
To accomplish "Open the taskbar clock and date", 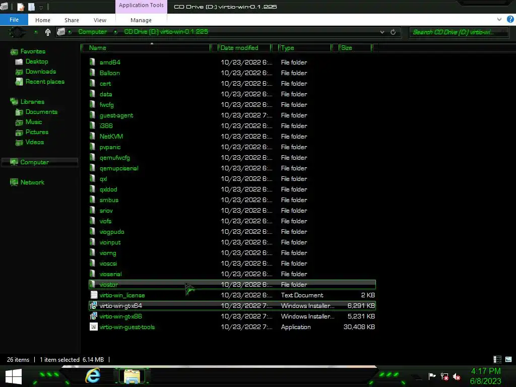I will [486, 376].
